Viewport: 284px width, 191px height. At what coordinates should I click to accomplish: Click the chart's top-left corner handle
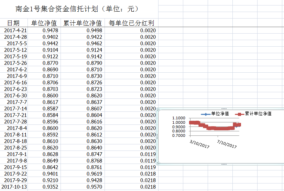point(157,109)
